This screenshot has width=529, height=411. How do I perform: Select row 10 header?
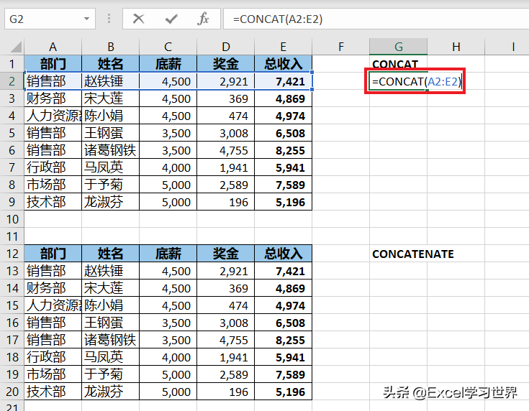(x=12, y=219)
